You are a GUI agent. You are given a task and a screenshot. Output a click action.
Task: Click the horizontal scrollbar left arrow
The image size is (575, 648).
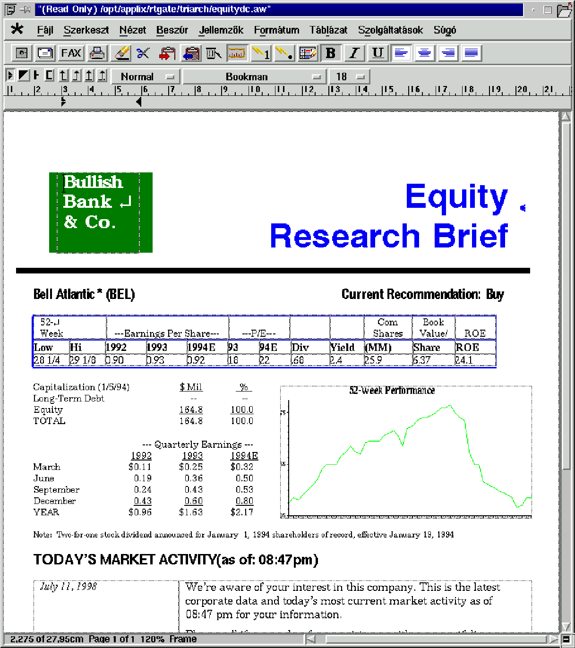click(x=311, y=639)
